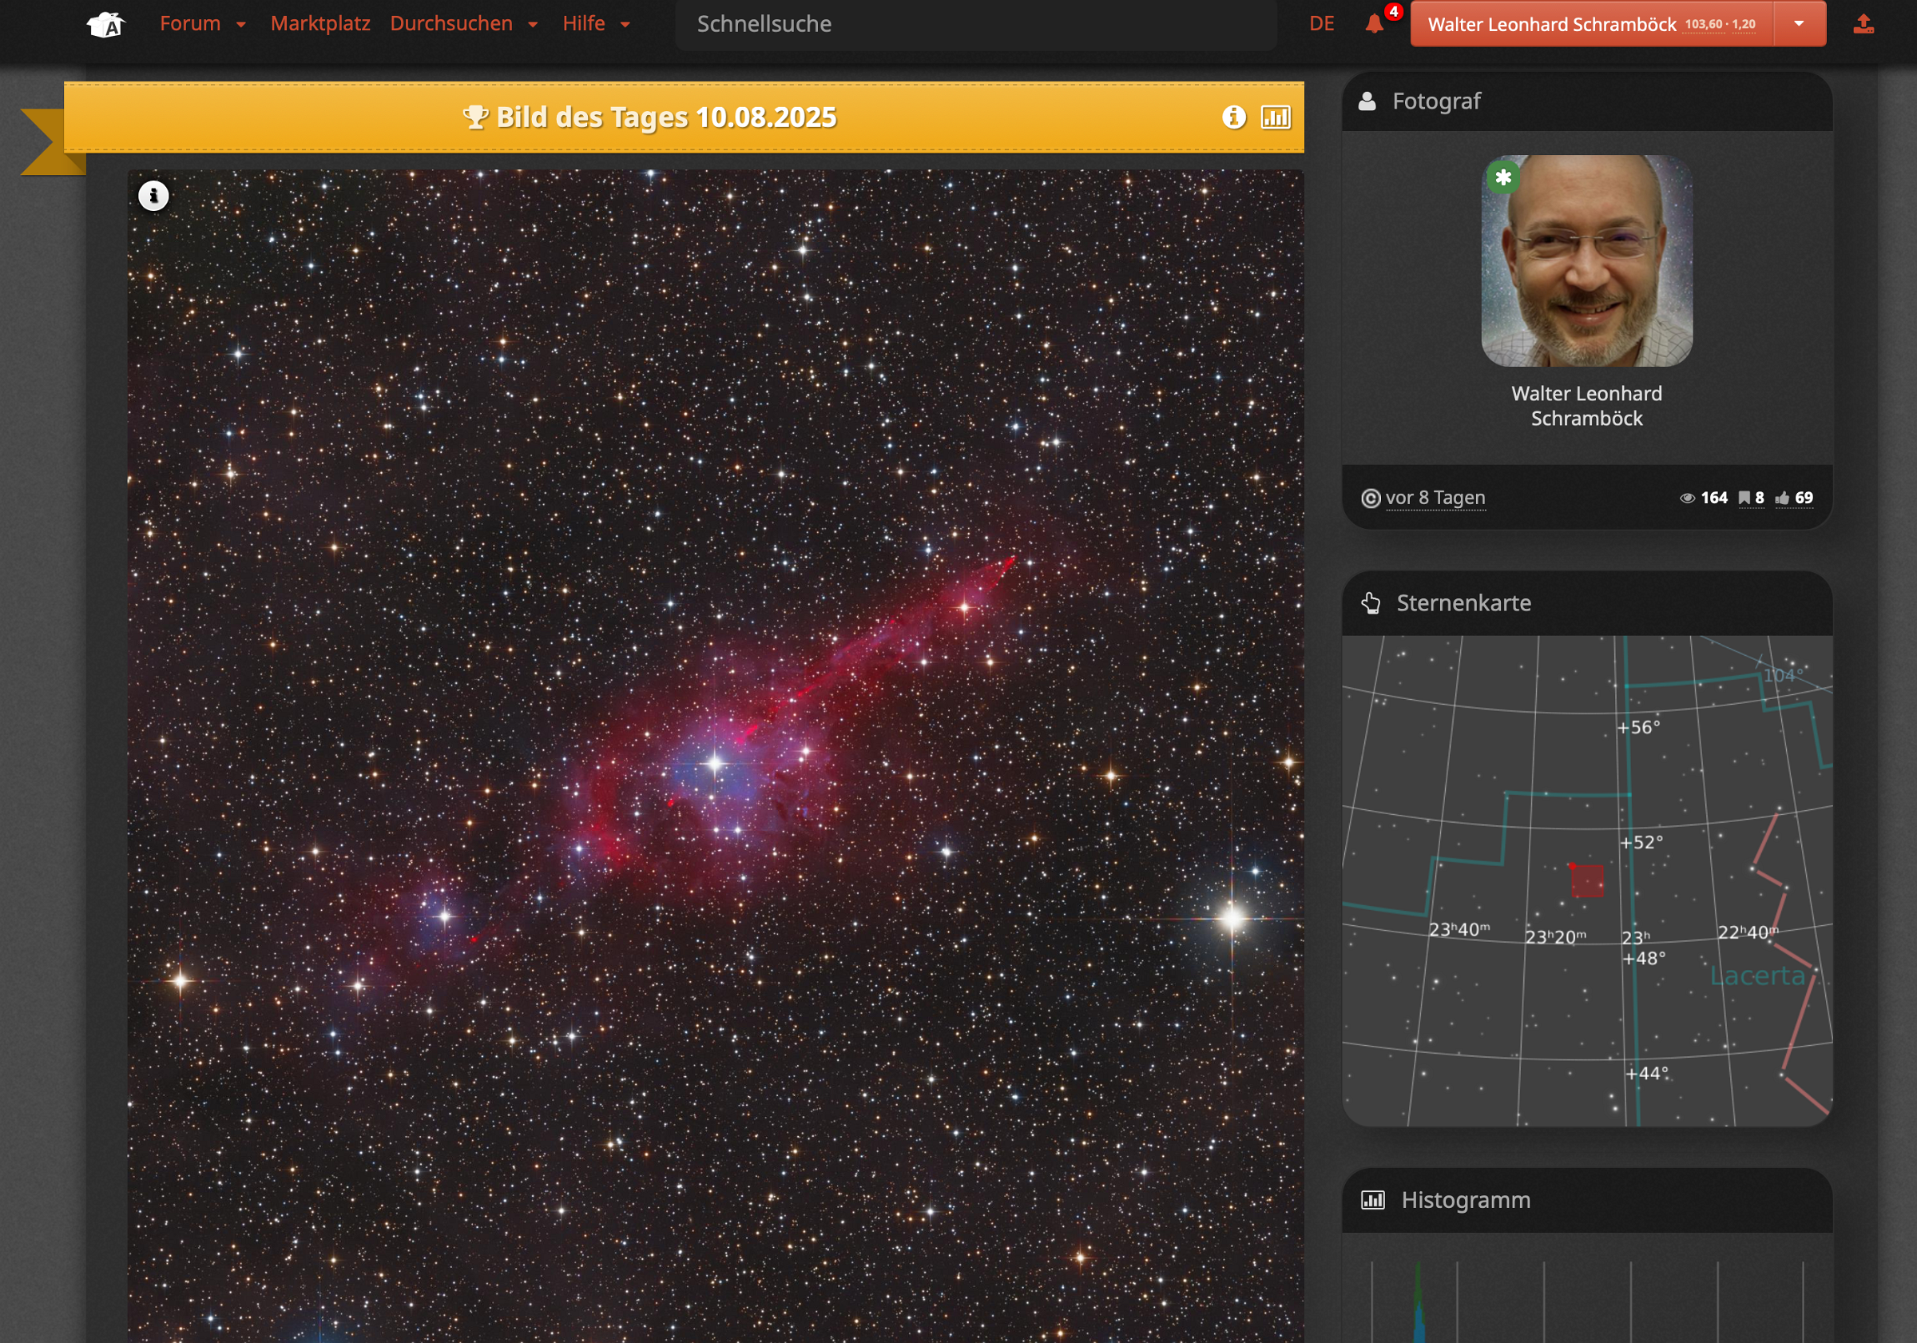Image resolution: width=1917 pixels, height=1343 pixels.
Task: Click the bookmarks count icon
Action: point(1744,498)
